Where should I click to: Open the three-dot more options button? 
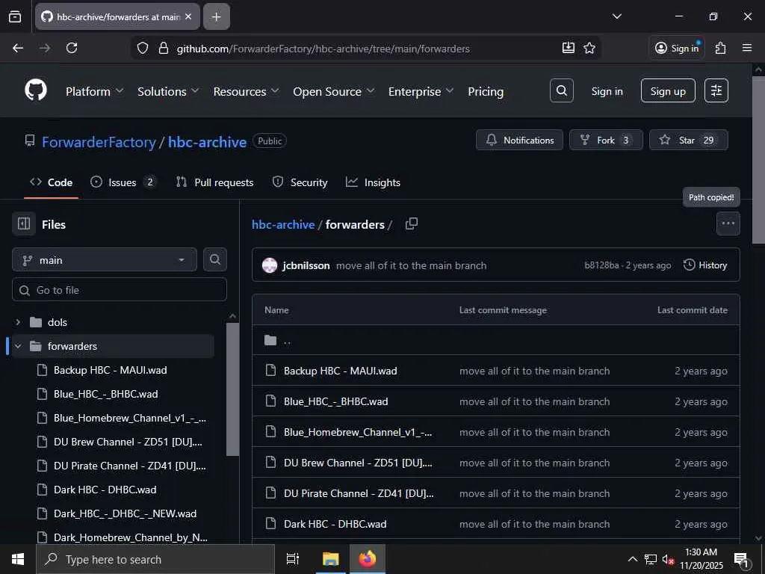(x=728, y=223)
